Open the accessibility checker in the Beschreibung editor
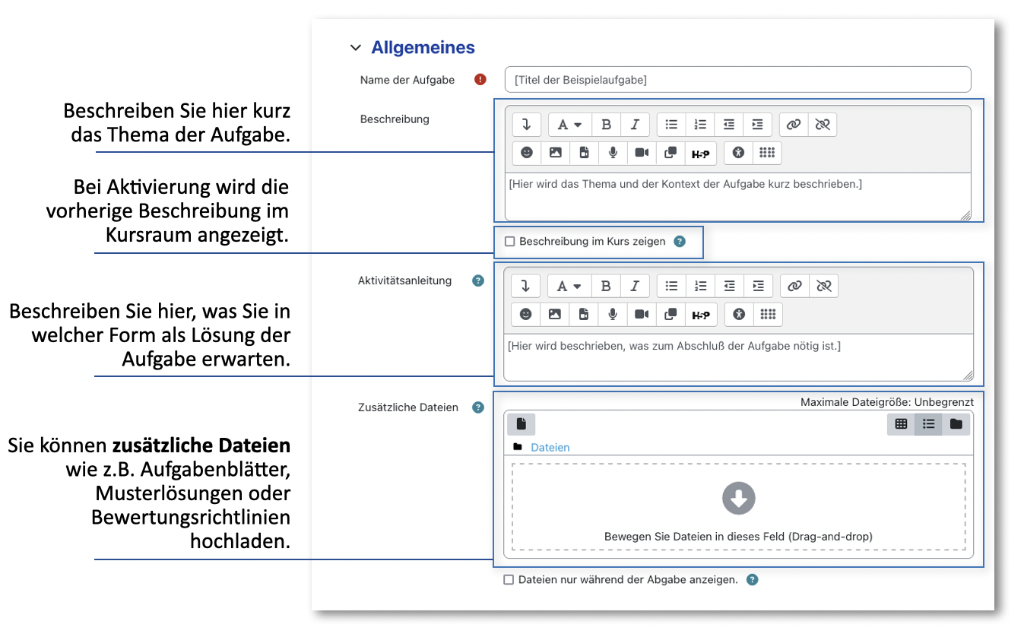Image resolution: width=1024 pixels, height=637 pixels. tap(738, 153)
